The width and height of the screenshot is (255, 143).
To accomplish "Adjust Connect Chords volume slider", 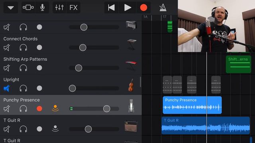I will pyautogui.click(x=83, y=48).
